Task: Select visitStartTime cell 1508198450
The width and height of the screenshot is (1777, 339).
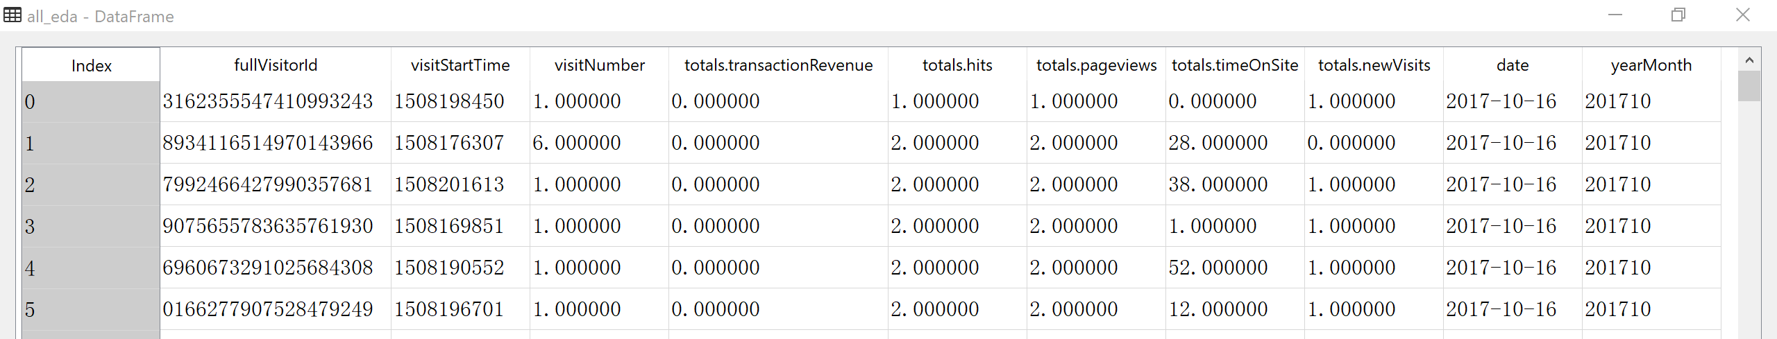Action: 460,101
